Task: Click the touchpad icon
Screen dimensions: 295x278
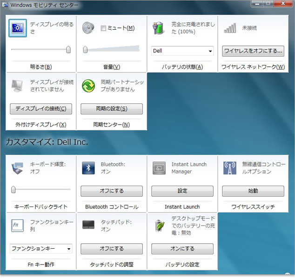Action: click(x=88, y=225)
